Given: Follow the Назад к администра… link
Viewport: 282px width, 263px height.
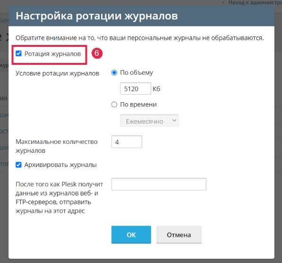Looking at the screenshot, I should tap(255, 2).
